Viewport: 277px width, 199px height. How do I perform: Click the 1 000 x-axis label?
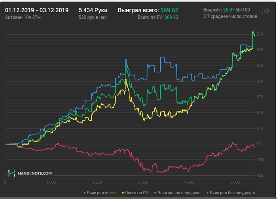[51, 182]
